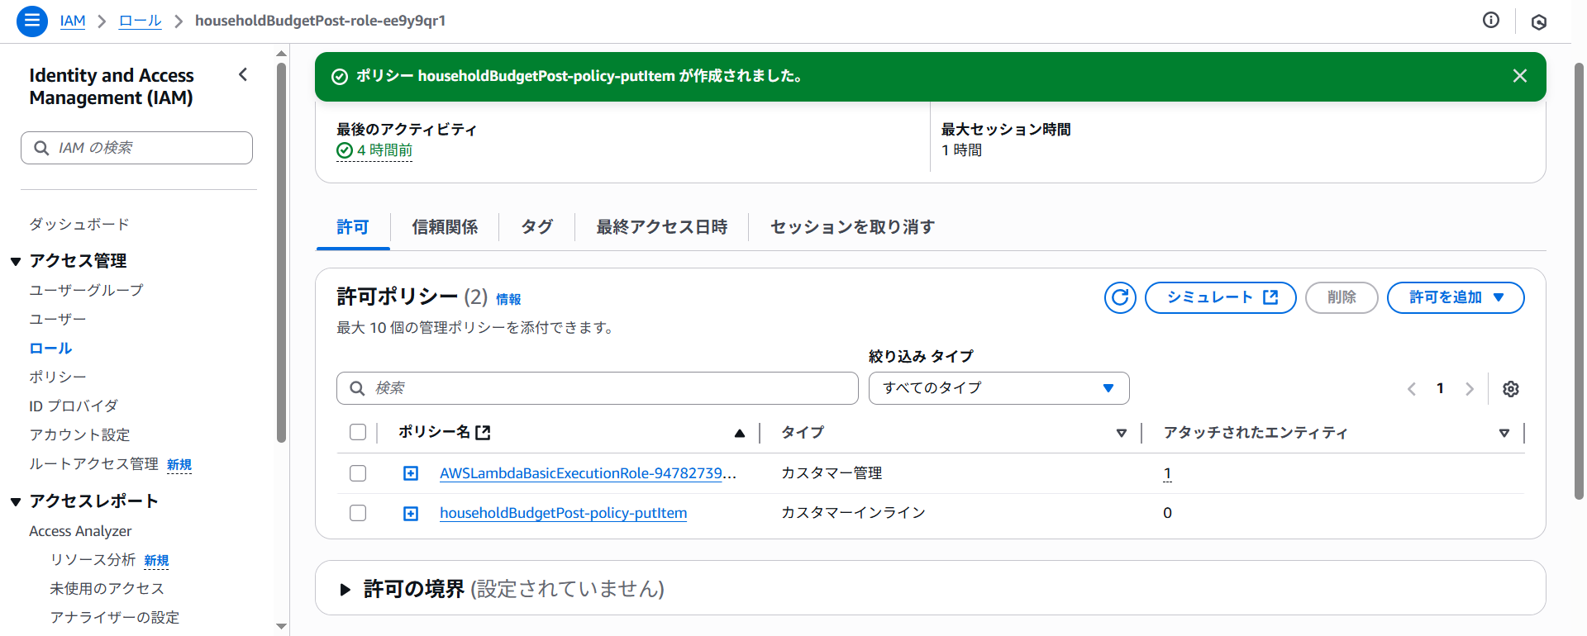Open the 許可を追加 dropdown button
The width and height of the screenshot is (1587, 636).
(x=1455, y=297)
